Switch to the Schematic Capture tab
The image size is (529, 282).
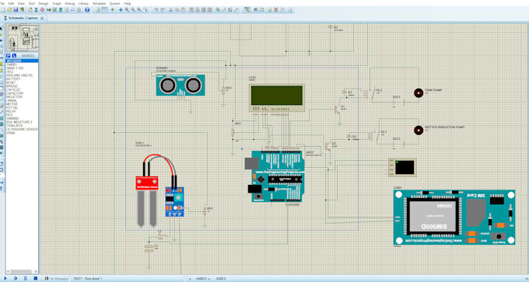[x=23, y=18]
